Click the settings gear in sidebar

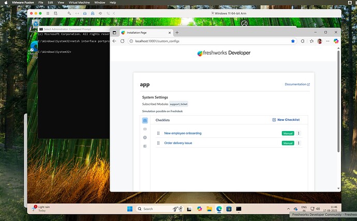(145, 137)
